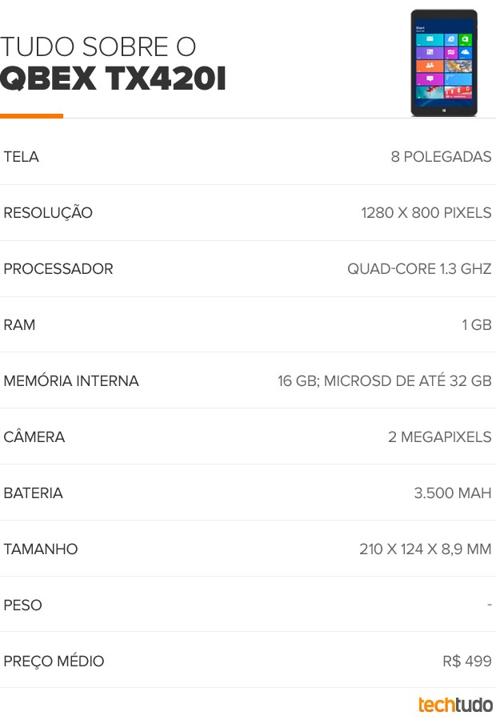Select the PROCESSADOR row label
Image resolution: width=496 pixels, height=720 pixels.
point(58,268)
